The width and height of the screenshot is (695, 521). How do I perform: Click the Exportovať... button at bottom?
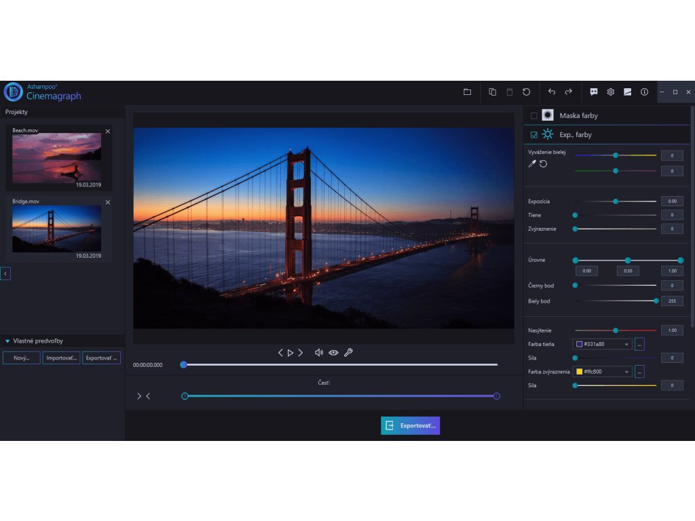tap(410, 425)
